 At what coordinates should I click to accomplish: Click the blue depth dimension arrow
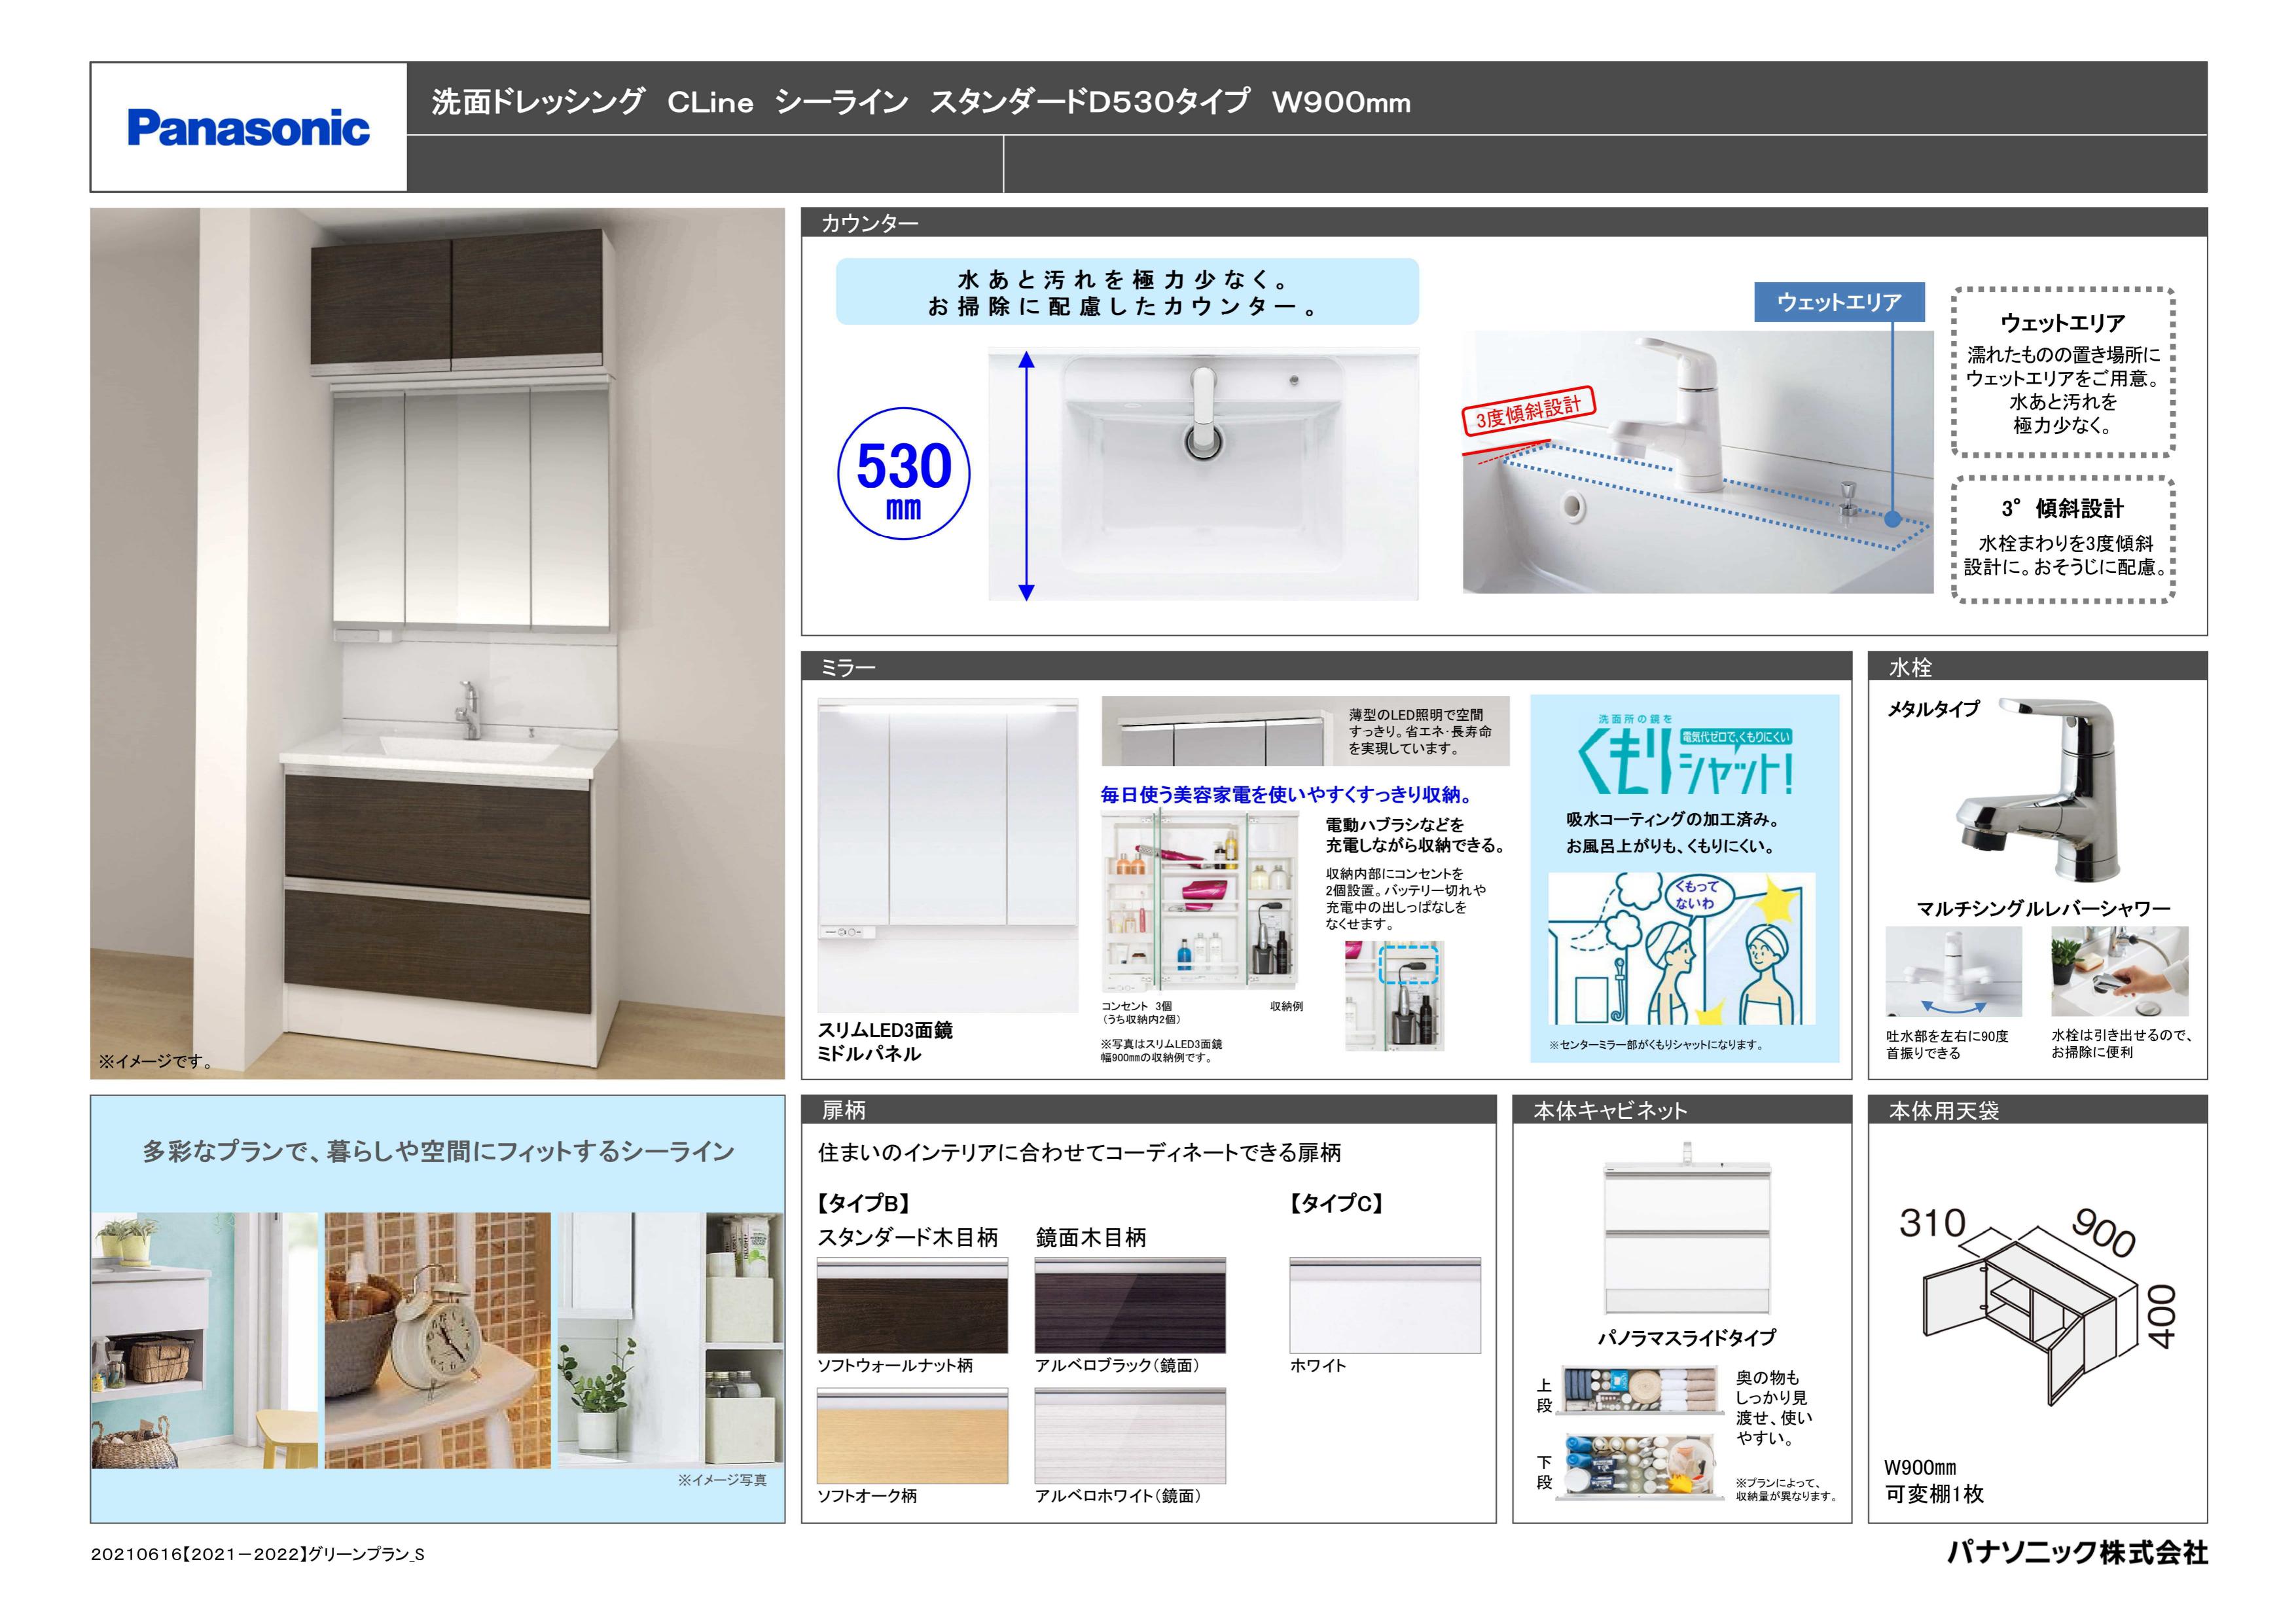tap(1026, 476)
